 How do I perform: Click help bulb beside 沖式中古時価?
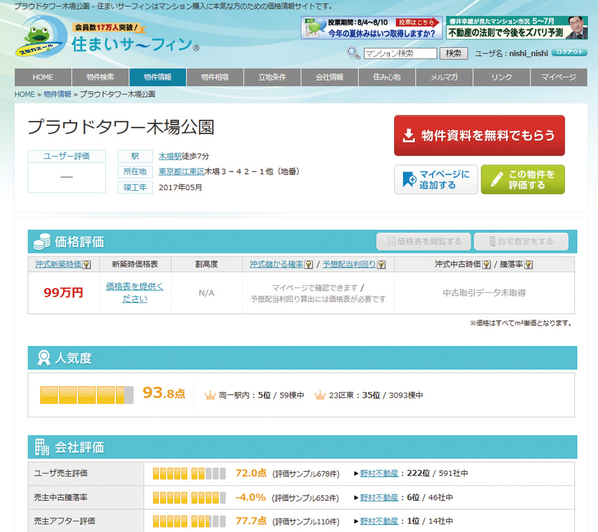pyautogui.click(x=486, y=264)
